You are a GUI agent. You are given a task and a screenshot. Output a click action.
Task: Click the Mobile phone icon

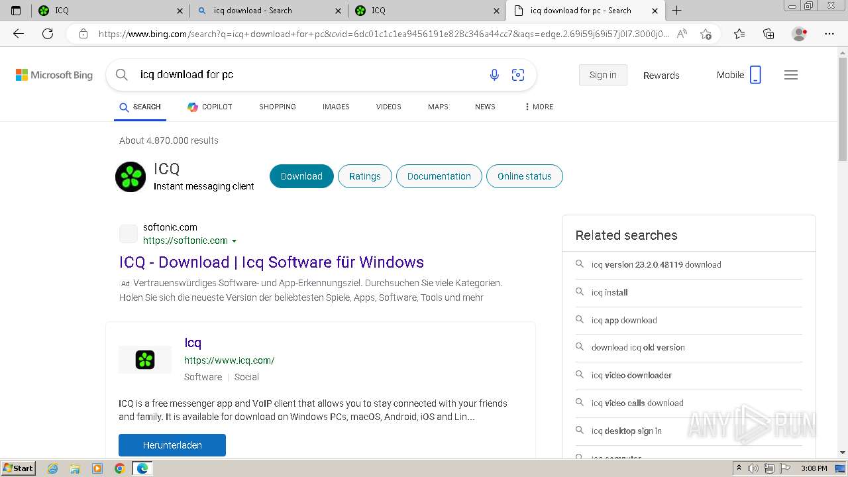click(755, 75)
